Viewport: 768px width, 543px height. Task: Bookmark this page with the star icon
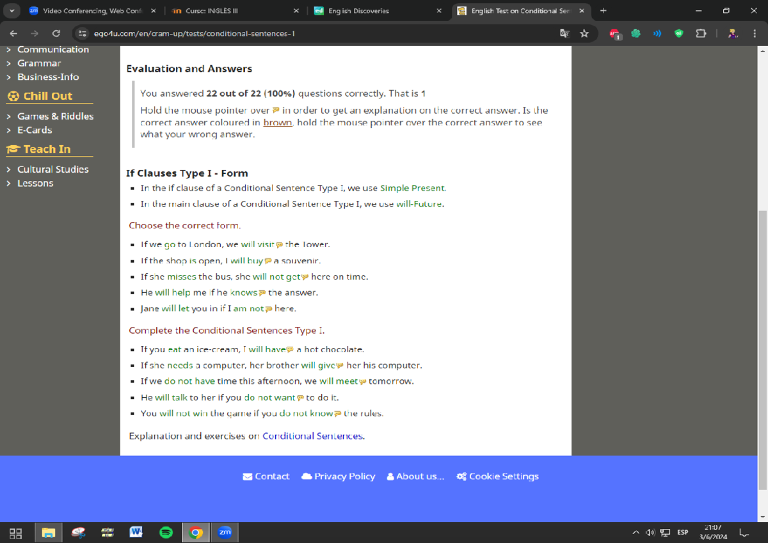[x=584, y=33]
